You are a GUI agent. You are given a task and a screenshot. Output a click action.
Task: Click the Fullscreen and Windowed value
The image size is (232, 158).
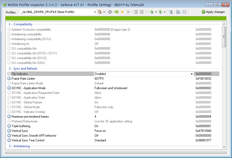pyautogui.click(x=111, y=88)
